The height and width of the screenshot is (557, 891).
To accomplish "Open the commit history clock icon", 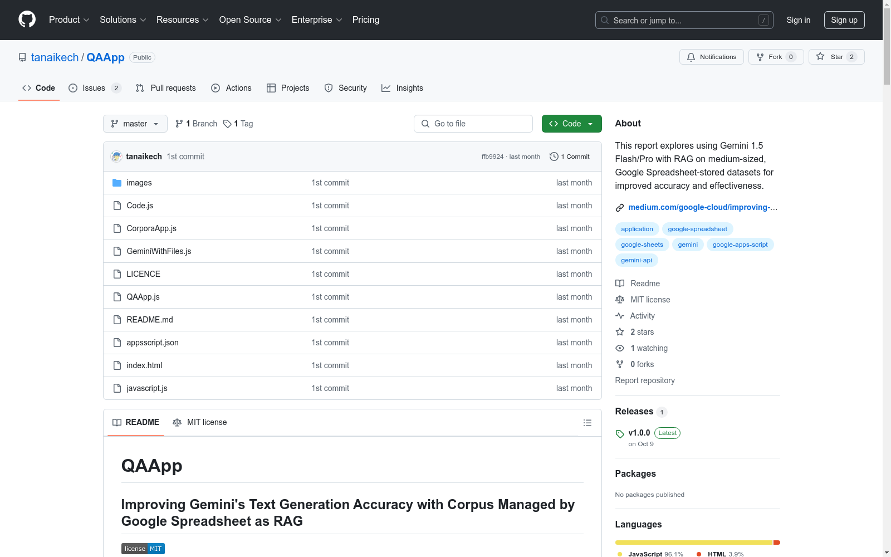I will pos(554,157).
